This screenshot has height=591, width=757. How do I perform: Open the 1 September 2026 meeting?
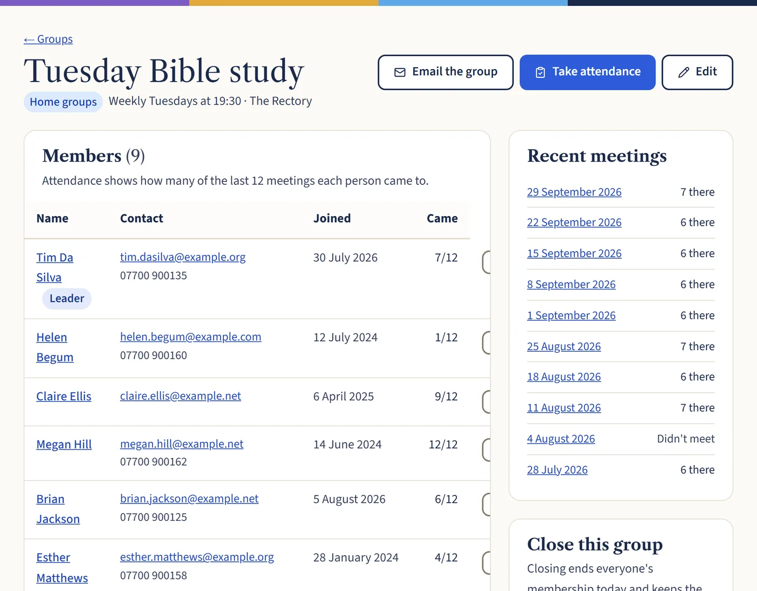point(572,315)
